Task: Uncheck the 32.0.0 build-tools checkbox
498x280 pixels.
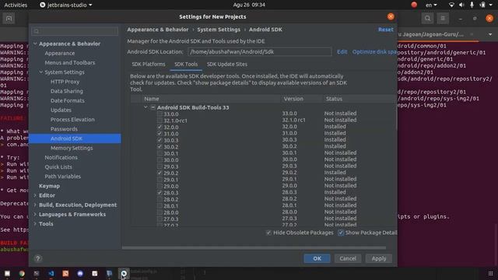Action: click(x=160, y=127)
